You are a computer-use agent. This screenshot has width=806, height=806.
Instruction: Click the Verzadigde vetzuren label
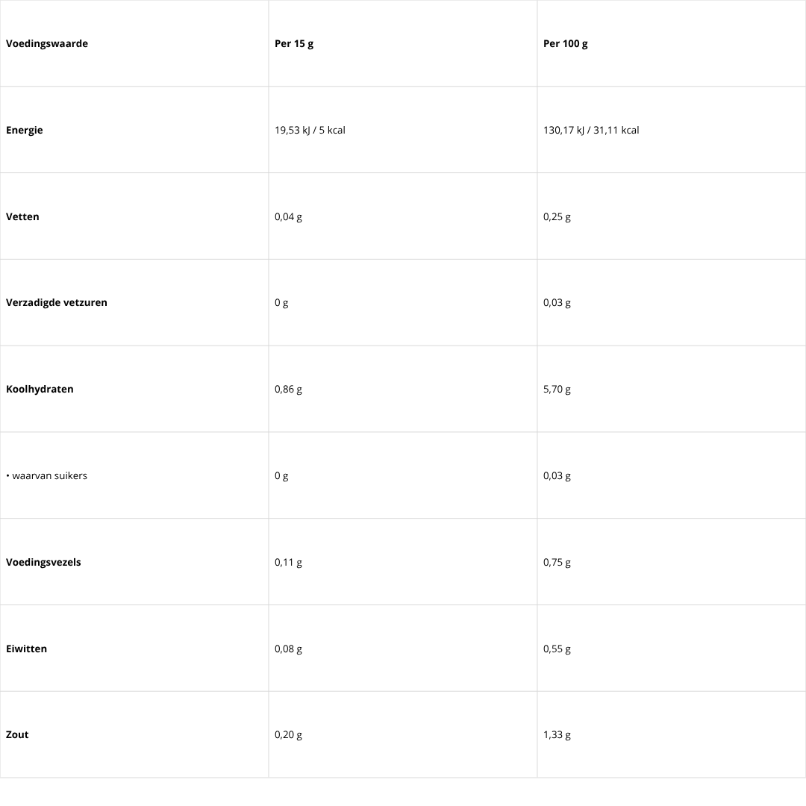57,302
